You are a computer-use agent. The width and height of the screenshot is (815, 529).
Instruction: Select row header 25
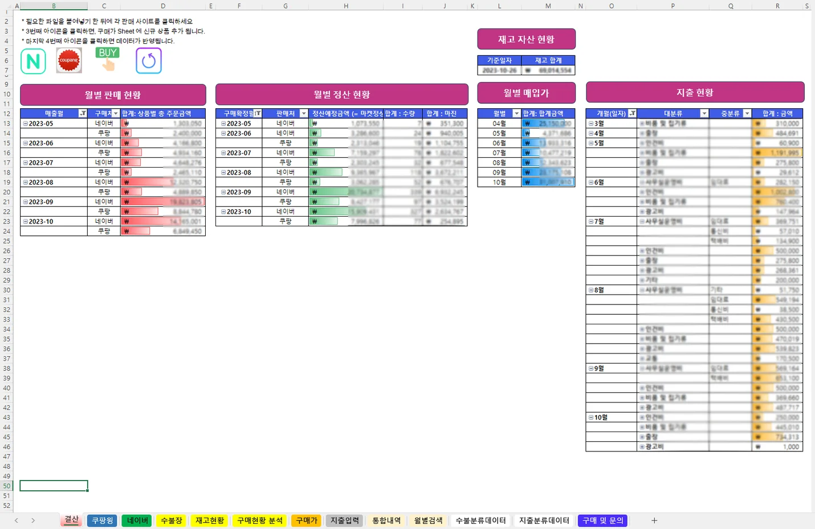[7, 241]
